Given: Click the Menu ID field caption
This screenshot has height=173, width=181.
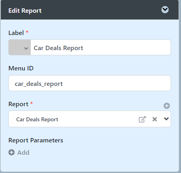Looking at the screenshot, I should [21, 68].
